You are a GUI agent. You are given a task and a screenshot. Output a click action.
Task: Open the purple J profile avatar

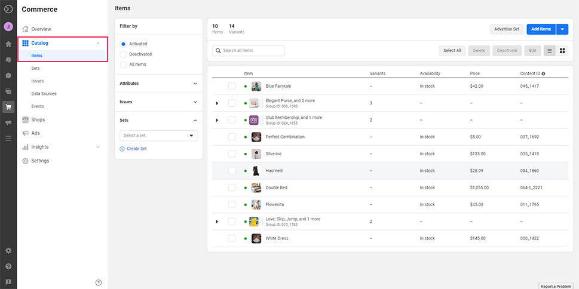click(8, 27)
